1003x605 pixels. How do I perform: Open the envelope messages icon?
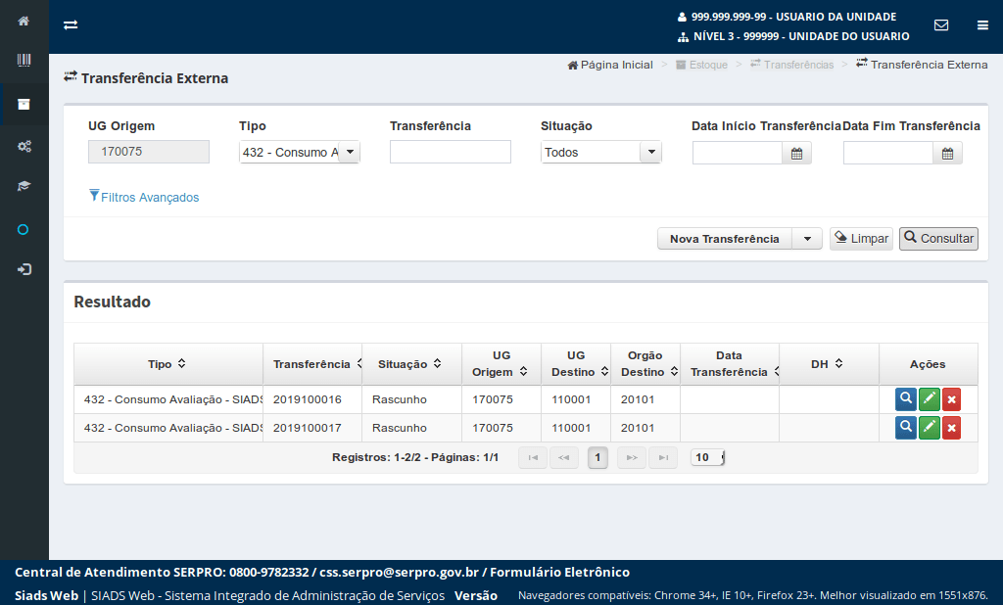pos(941,24)
